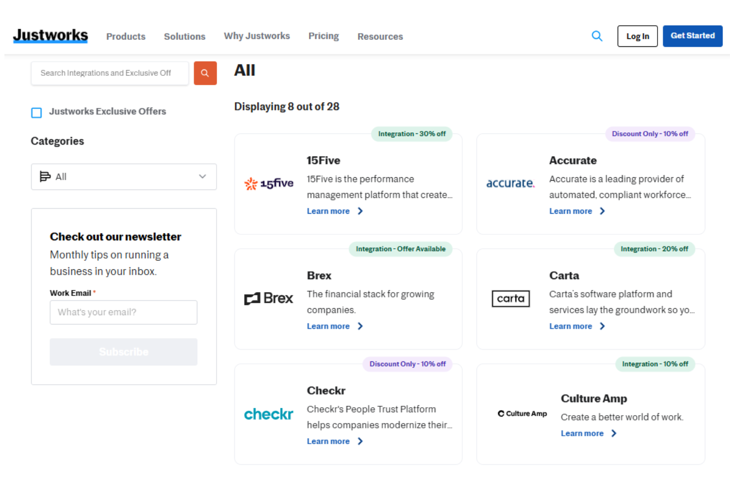Click the Checkr Discount Only - 10% off badge

407,364
